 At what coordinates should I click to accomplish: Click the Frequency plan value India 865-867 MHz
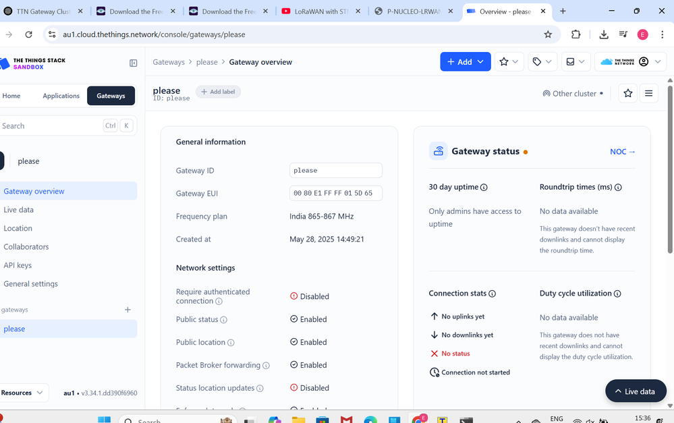(322, 217)
